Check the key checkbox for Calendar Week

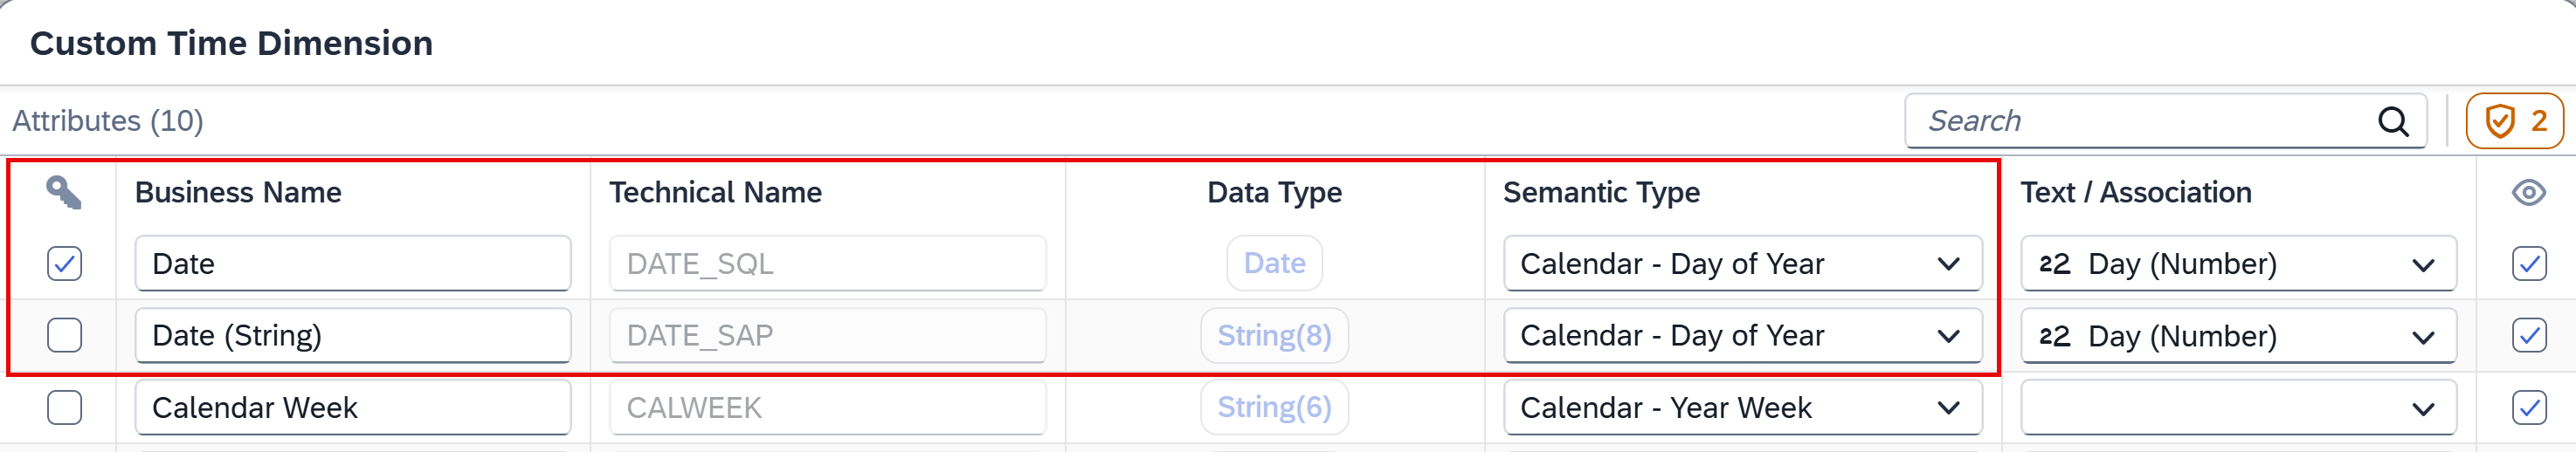tap(64, 407)
